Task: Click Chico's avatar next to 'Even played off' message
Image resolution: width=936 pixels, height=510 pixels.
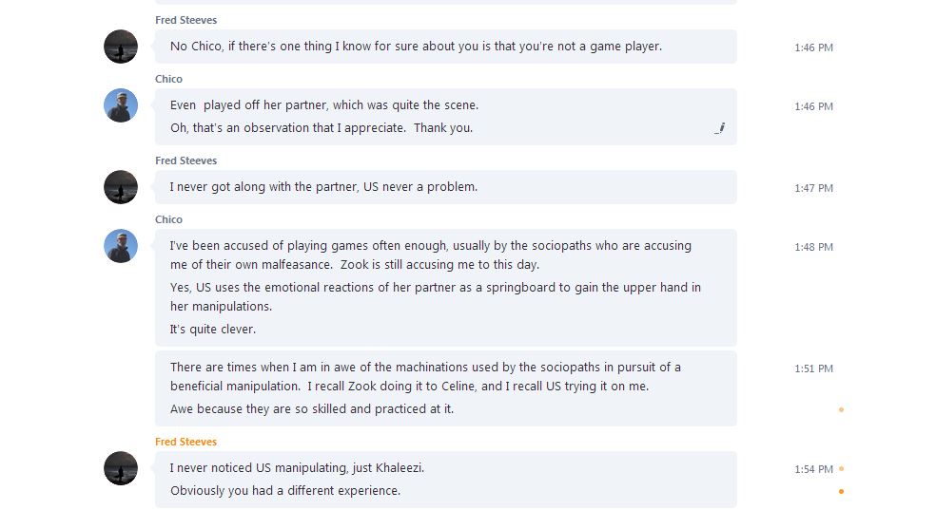Action: pos(121,105)
